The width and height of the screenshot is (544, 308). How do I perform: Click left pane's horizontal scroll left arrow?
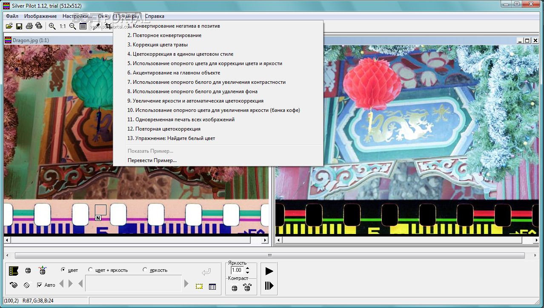click(x=7, y=240)
